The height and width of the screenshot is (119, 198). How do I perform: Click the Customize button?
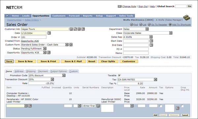click(129, 61)
